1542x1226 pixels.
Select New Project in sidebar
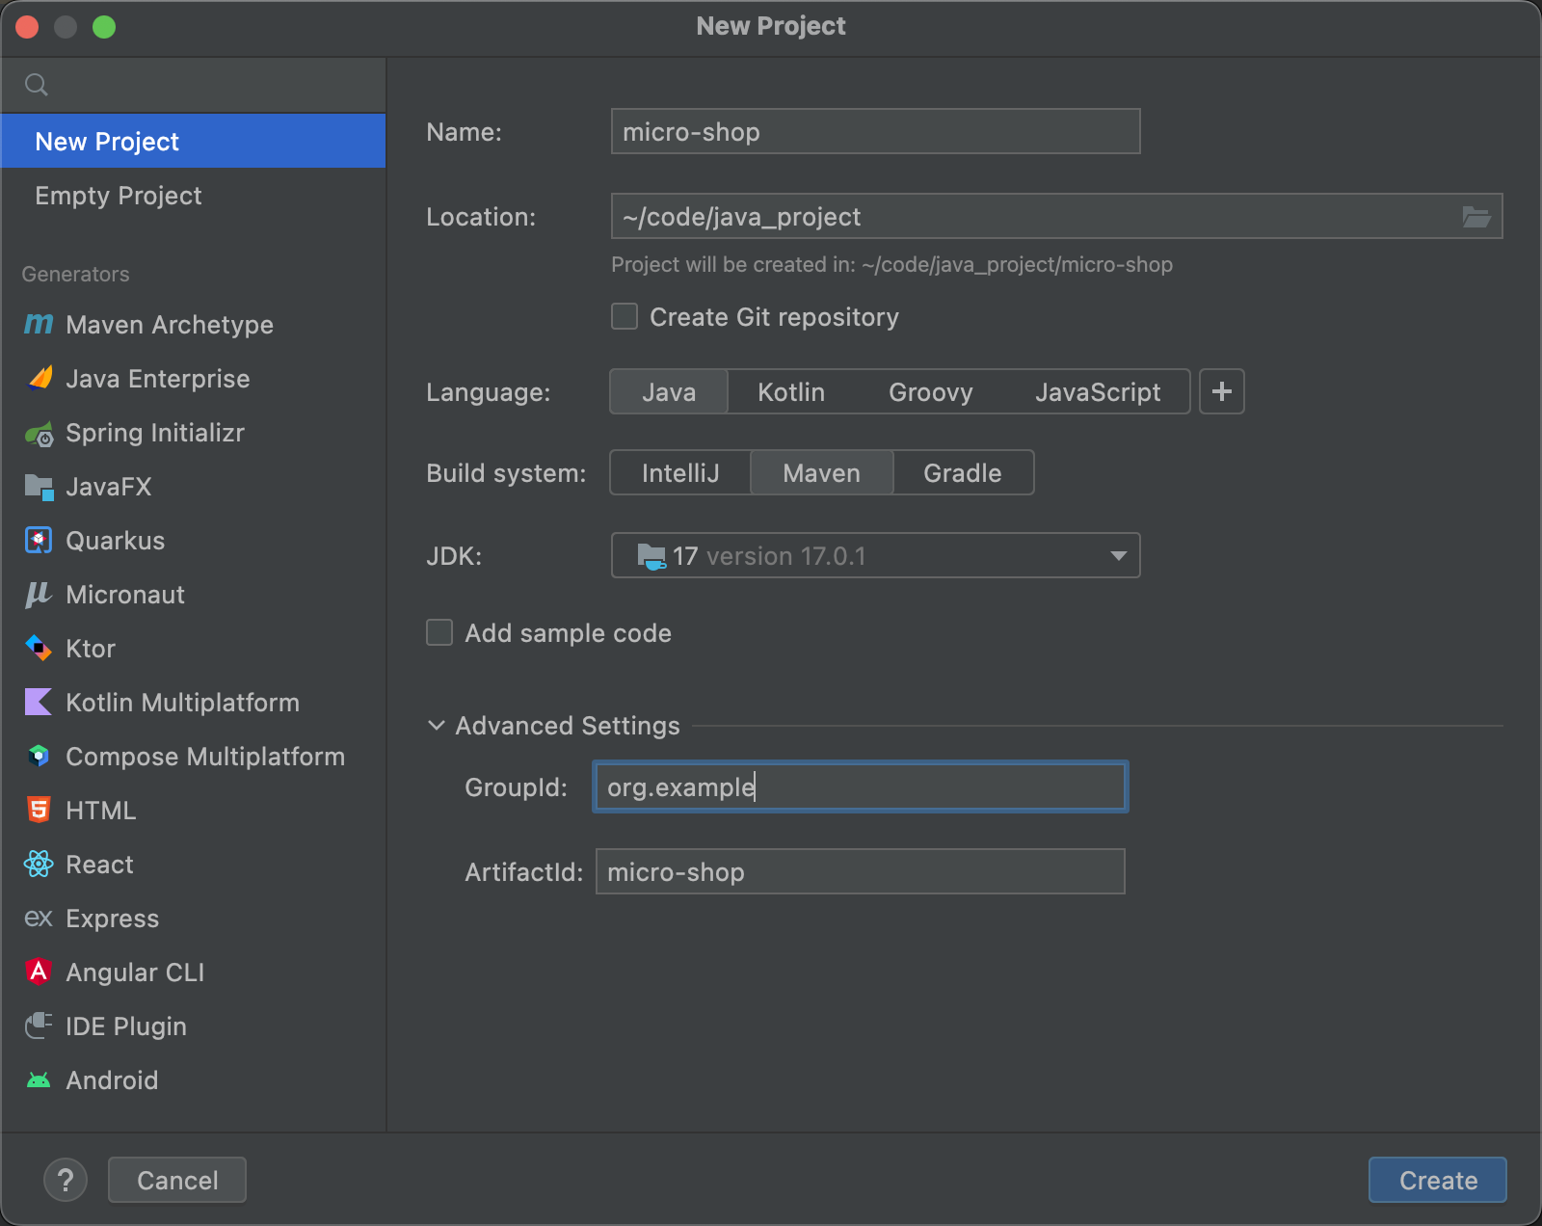click(193, 141)
